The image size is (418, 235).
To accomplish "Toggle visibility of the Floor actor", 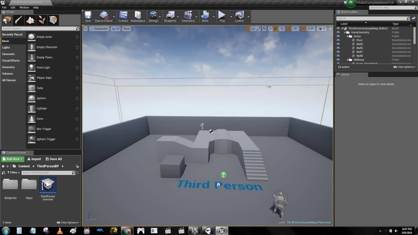I will pos(338,40).
